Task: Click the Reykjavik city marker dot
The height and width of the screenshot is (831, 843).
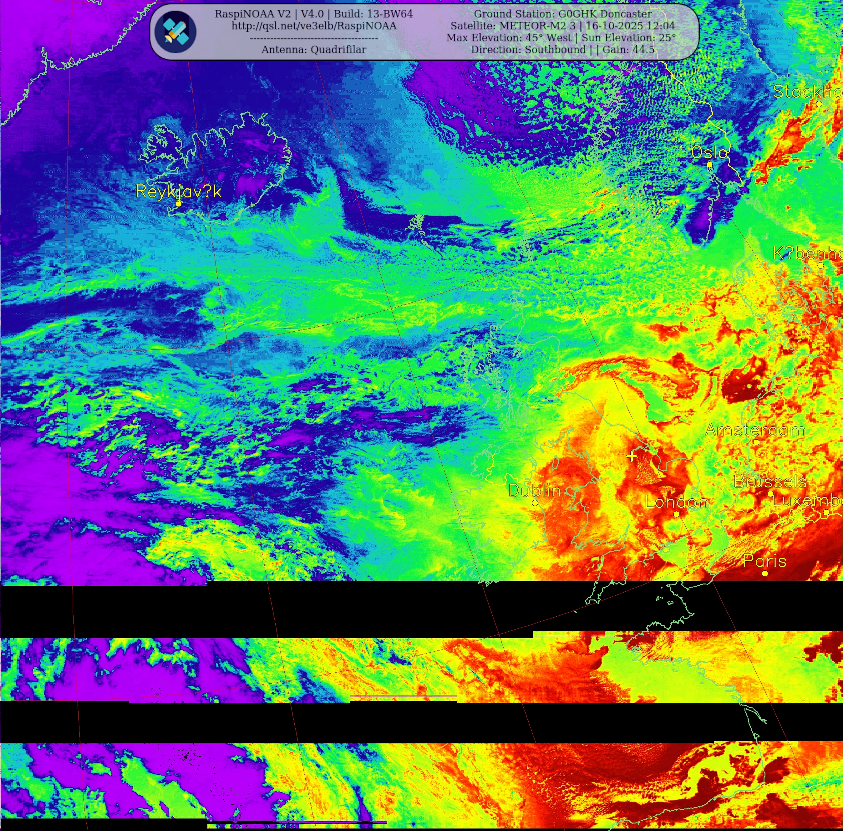Action: 179,204
